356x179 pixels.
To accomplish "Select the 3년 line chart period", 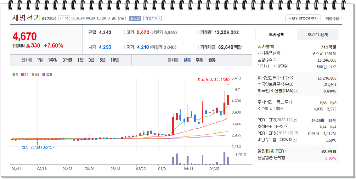I will tap(91, 60).
